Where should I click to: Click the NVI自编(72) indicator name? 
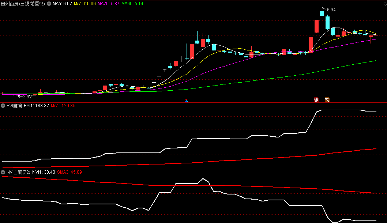pos(18,172)
